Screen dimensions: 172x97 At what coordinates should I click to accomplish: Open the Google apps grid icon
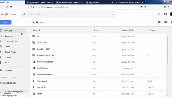point(159,14)
